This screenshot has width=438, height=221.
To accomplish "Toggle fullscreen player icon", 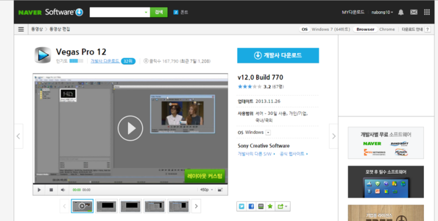I will coord(220,190).
